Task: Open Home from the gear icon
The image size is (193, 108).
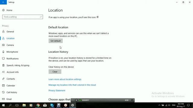Action: tap(3, 10)
